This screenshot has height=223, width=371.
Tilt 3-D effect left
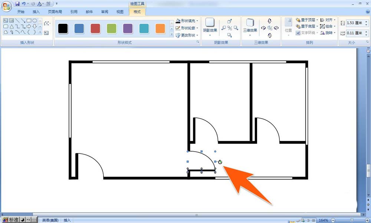coord(263,28)
